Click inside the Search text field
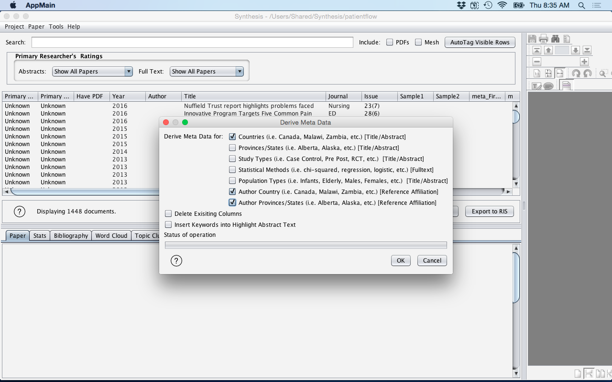 [192, 42]
